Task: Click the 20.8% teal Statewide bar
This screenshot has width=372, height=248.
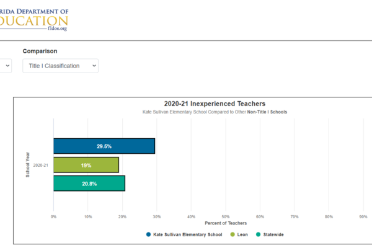Action: 89,184
